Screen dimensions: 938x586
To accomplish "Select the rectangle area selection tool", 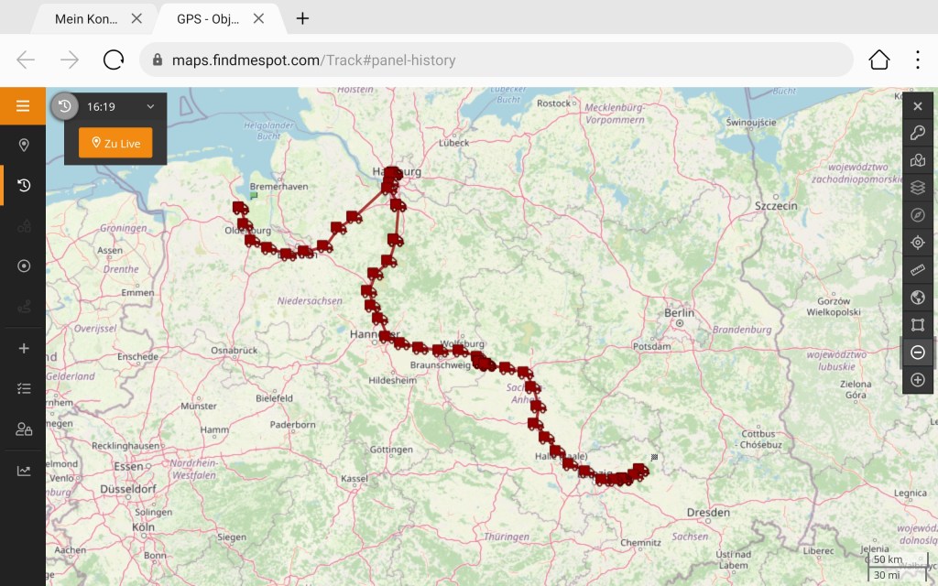I will coord(918,325).
